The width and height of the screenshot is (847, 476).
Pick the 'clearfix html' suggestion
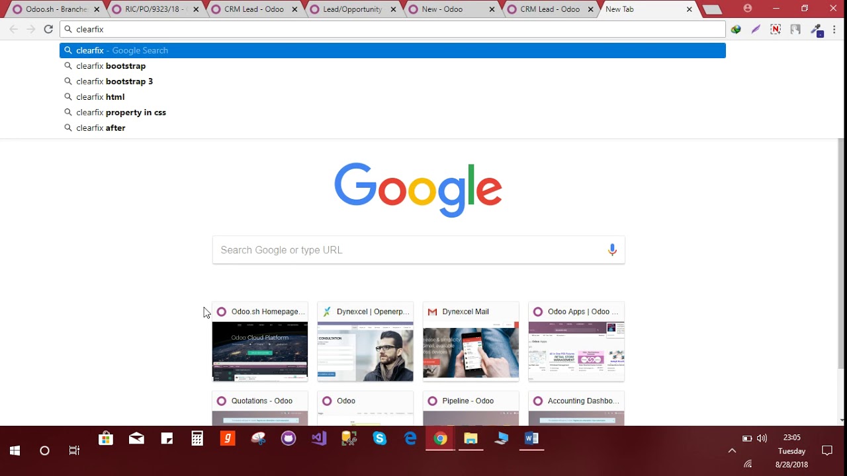coord(392,97)
